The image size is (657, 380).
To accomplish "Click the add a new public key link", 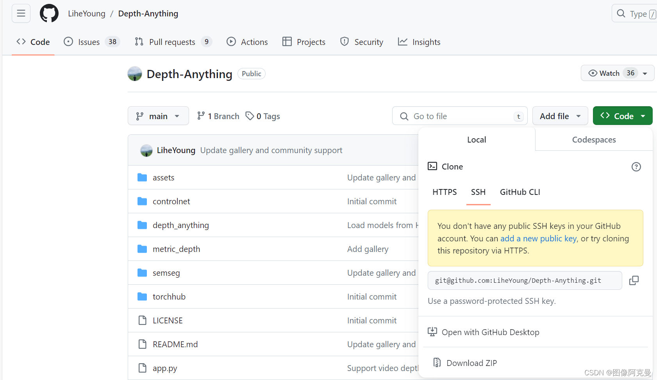I will coord(538,238).
